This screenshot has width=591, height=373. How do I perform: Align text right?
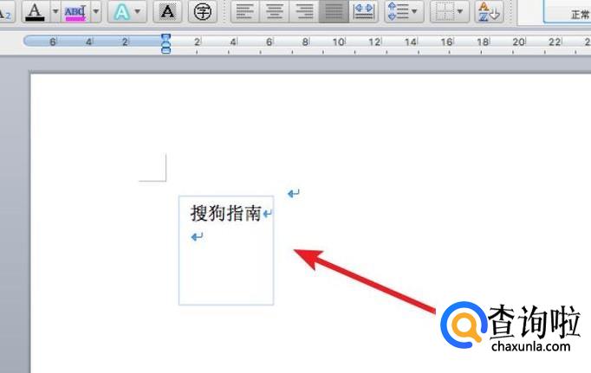(304, 11)
